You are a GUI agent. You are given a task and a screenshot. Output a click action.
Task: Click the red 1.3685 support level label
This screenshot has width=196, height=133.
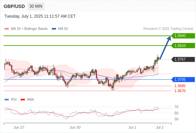click(x=180, y=86)
